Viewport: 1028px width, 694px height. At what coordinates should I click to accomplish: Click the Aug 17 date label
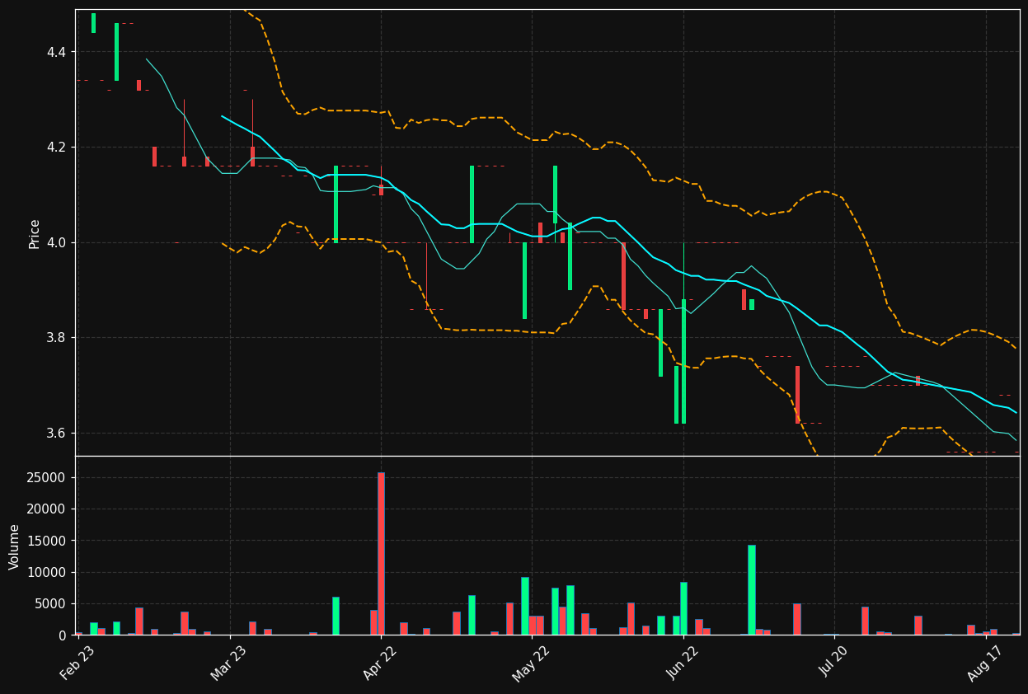pyautogui.click(x=984, y=664)
